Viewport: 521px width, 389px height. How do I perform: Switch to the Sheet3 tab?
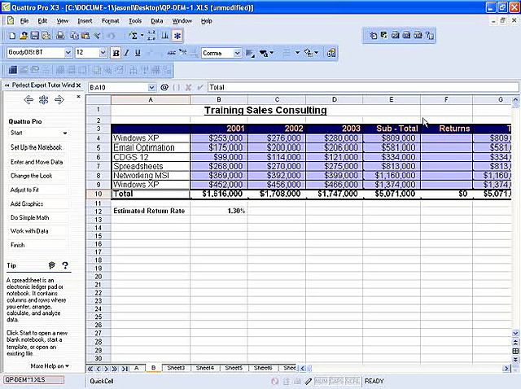(x=176, y=368)
